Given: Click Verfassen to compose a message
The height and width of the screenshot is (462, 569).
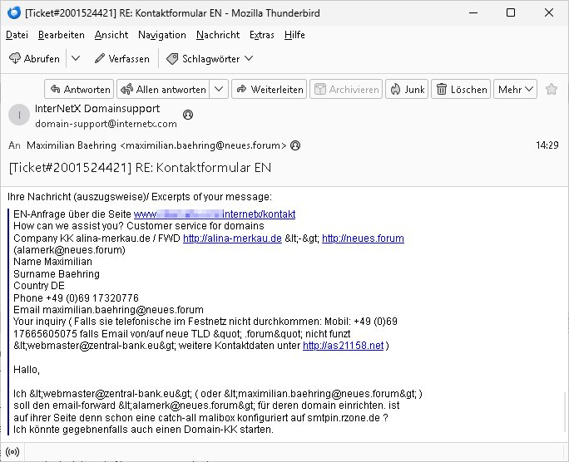Looking at the screenshot, I should coord(121,59).
